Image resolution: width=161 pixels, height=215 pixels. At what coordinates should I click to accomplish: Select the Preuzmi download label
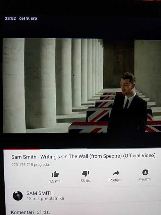(x=145, y=179)
